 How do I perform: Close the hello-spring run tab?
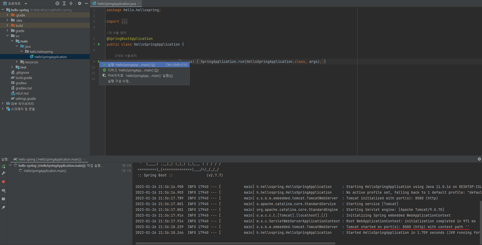point(84,159)
